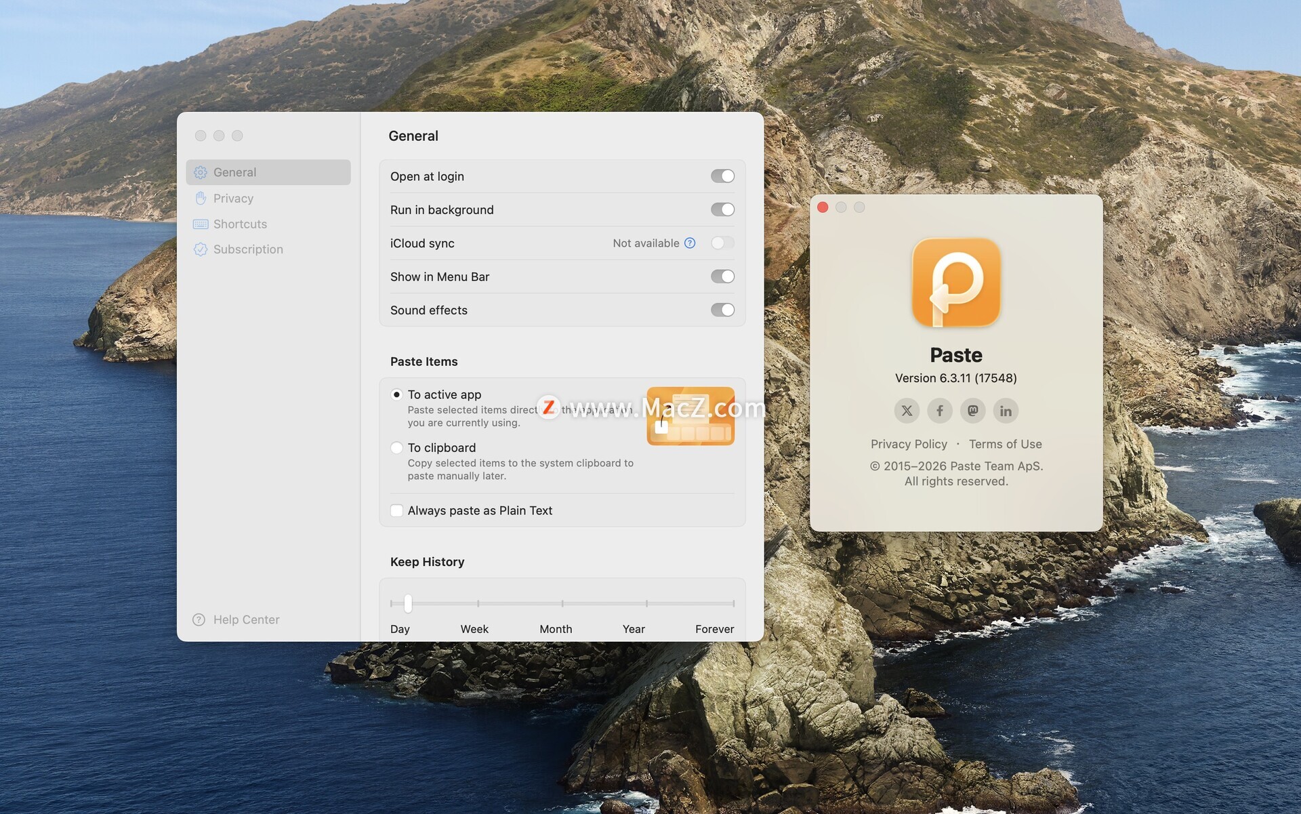Toggle the Sound effects switch
Image resolution: width=1301 pixels, height=814 pixels.
tap(722, 310)
